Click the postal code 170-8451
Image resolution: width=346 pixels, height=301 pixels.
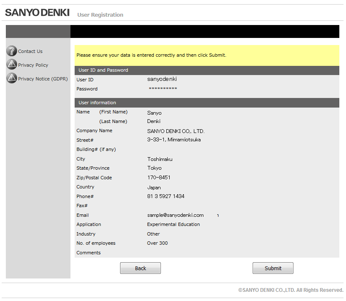coord(159,178)
